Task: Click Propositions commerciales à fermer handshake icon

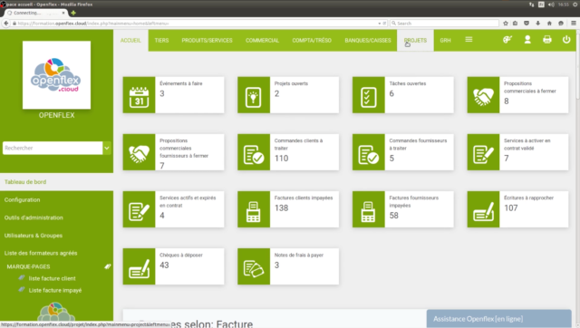Action: point(483,95)
